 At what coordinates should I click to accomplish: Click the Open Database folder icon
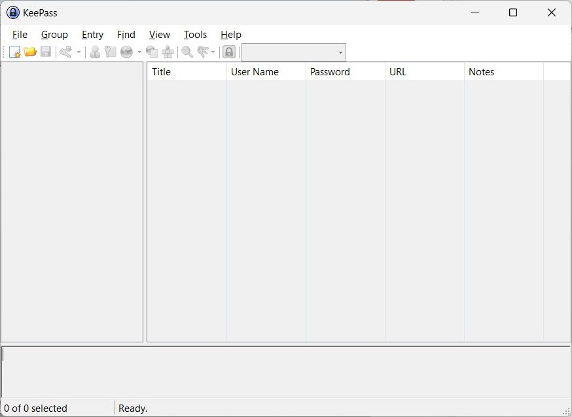[30, 52]
